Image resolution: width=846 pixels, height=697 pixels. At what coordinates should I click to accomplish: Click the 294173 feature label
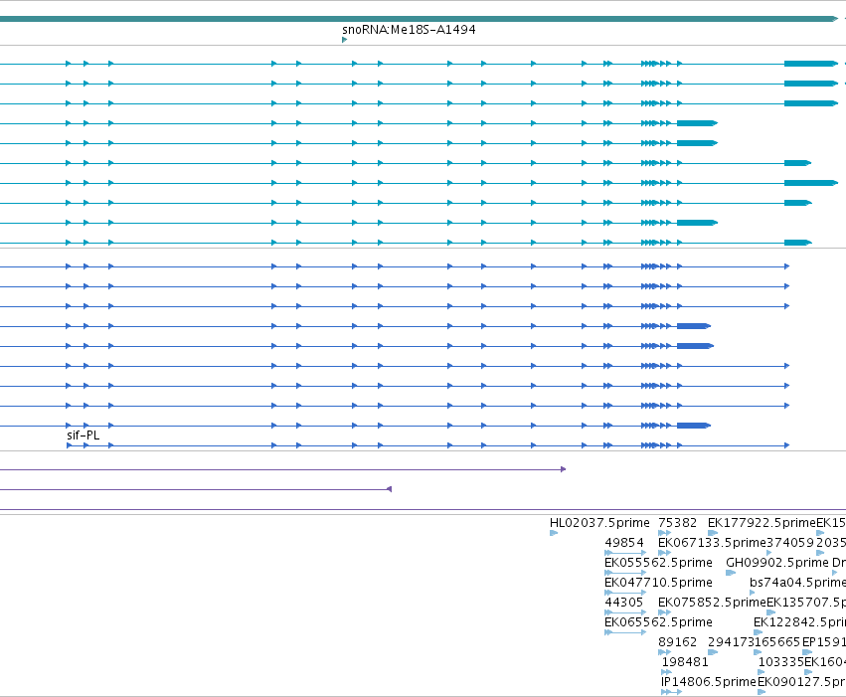[731, 642]
